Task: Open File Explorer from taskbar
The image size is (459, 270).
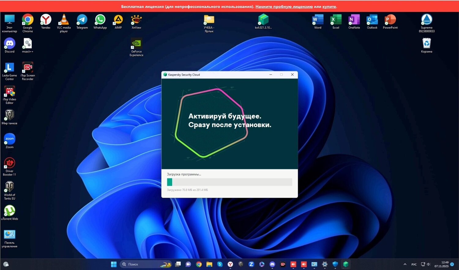Action: [x=209, y=264]
